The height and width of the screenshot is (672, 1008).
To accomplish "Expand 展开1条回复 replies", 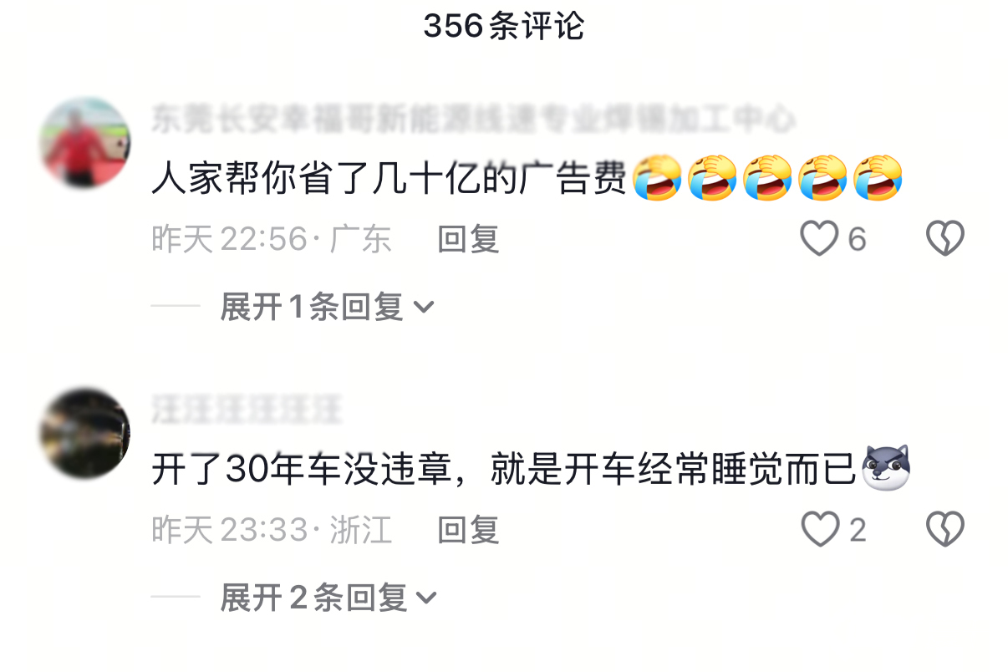I will pyautogui.click(x=327, y=307).
